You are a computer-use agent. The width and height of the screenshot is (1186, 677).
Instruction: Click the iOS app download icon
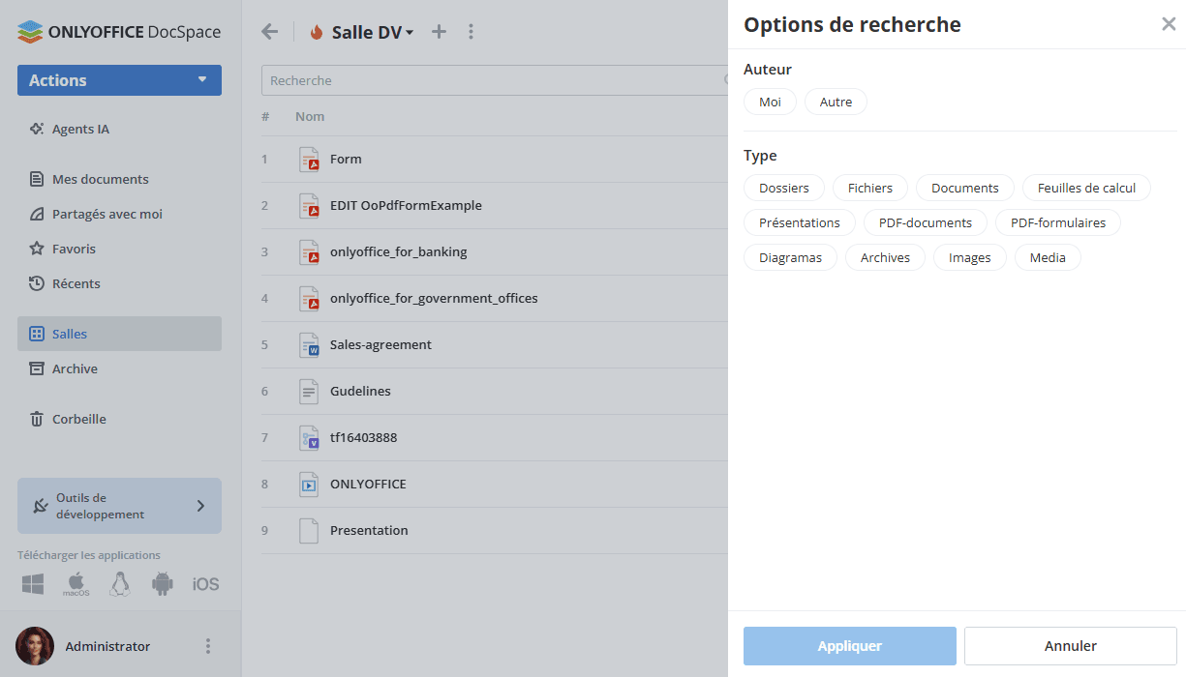pos(205,584)
